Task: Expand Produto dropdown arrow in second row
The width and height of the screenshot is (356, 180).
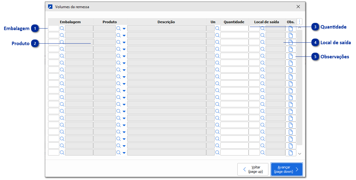Action: (x=124, y=35)
